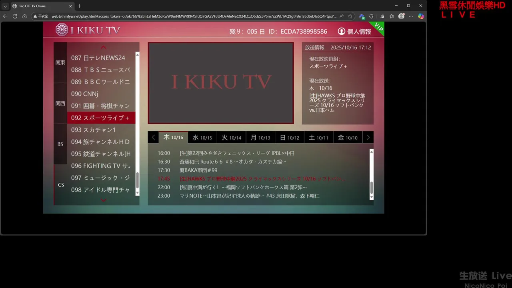The image size is (512, 288).
Task: Select the 月 10/13 date tab
Action: pyautogui.click(x=260, y=137)
